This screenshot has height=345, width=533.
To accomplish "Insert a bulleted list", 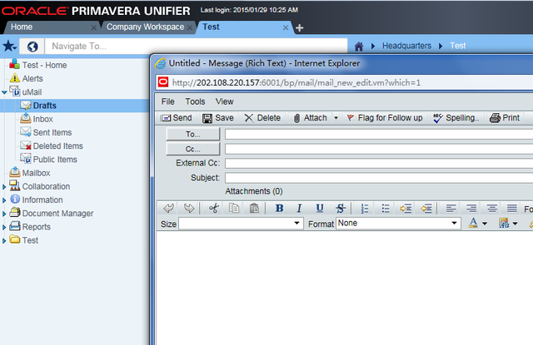I will point(385,209).
